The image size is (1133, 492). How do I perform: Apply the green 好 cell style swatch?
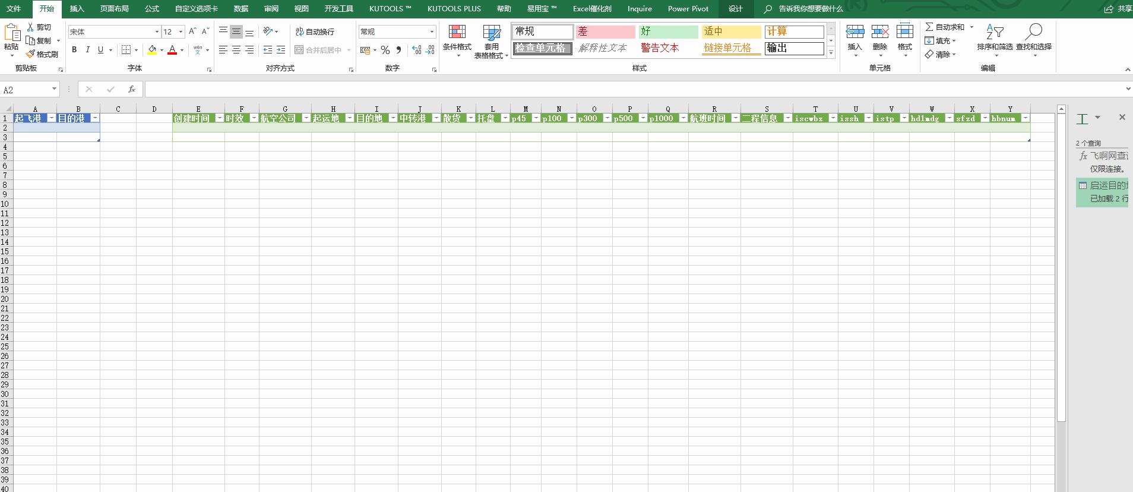pyautogui.click(x=668, y=31)
